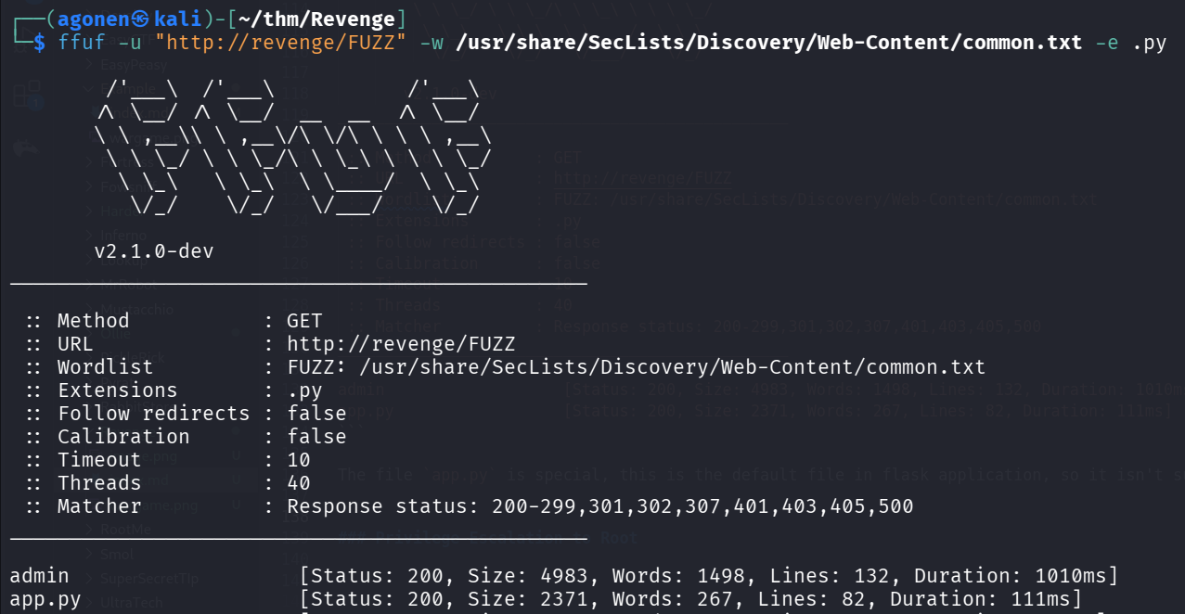Click the dollar sign prompt symbol
This screenshot has width=1185, height=614.
point(39,43)
